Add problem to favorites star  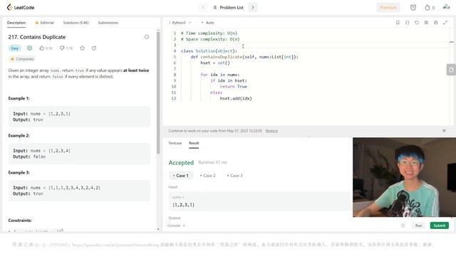83,48
